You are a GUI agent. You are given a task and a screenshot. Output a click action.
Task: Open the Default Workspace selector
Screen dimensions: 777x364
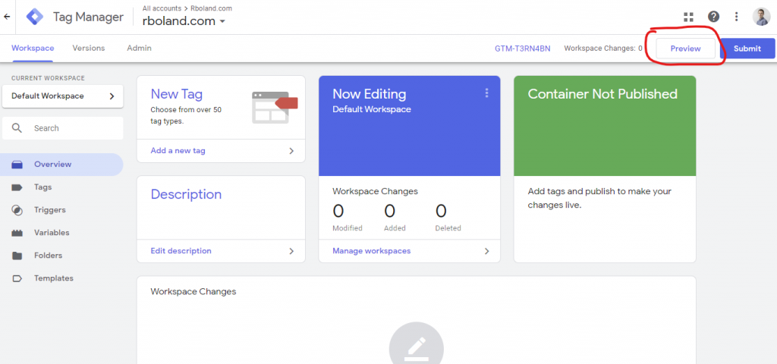tap(62, 96)
